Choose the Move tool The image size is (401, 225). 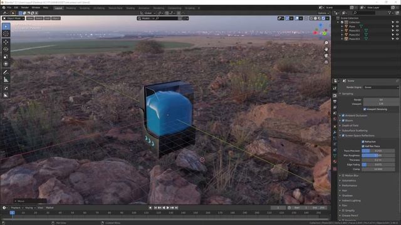[6, 42]
